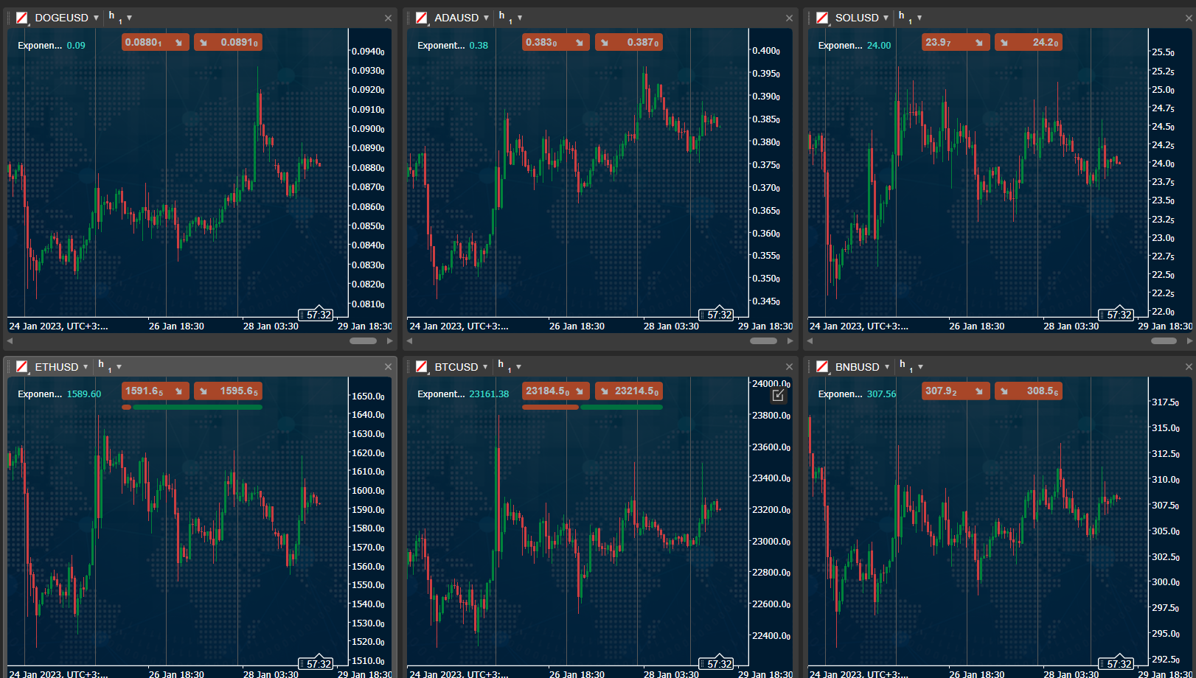Click left scroll arrow under SOLUSD chart

pos(810,341)
